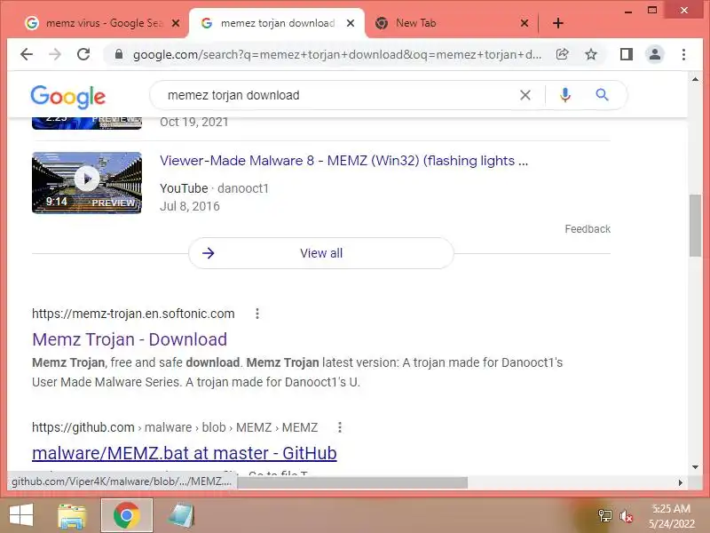Viewport: 710px width, 533px height.
Task: Open the notepad app in taskbar
Action: pos(181,516)
